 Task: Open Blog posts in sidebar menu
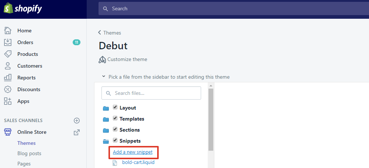pos(29,153)
